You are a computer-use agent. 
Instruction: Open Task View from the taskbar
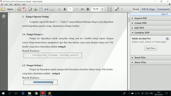(16, 93)
